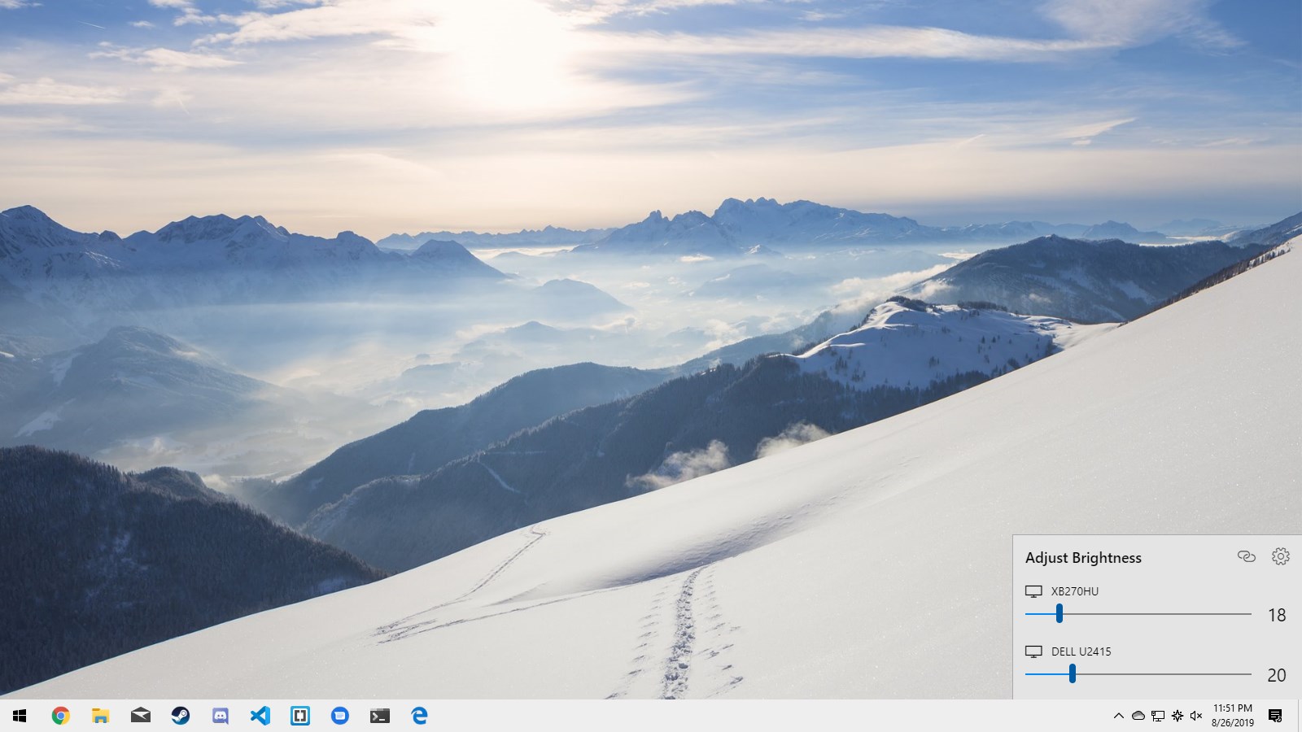The image size is (1302, 732).
Task: Open Discord from the taskbar
Action: pyautogui.click(x=221, y=717)
